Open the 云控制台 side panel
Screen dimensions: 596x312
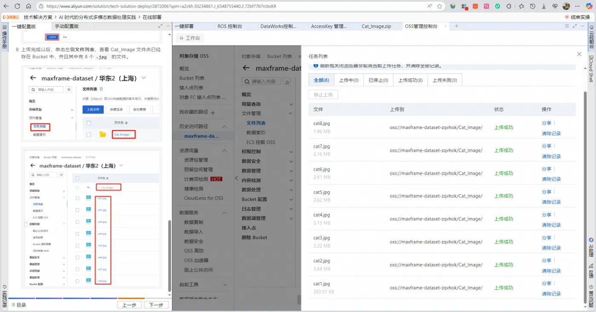[x=591, y=37]
